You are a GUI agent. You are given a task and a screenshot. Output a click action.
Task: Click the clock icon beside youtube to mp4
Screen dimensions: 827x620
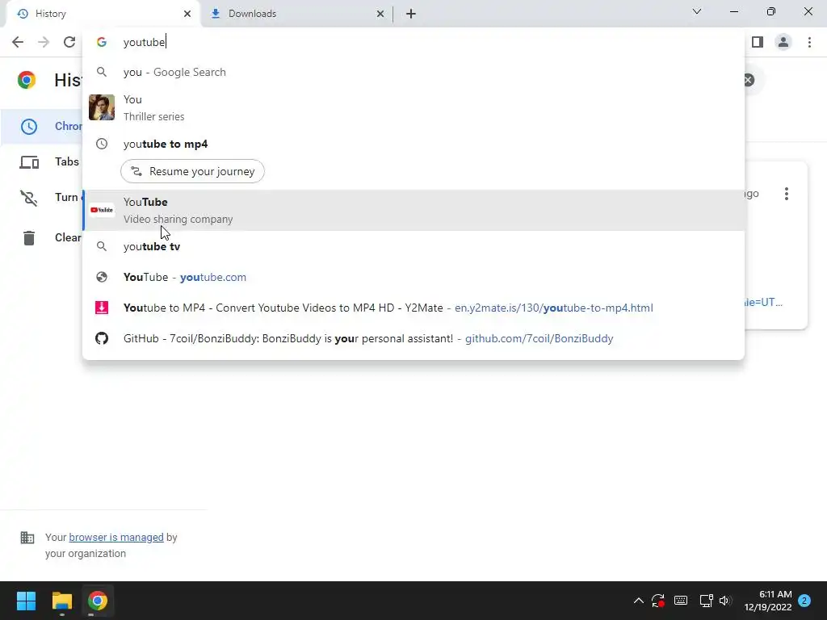102,144
